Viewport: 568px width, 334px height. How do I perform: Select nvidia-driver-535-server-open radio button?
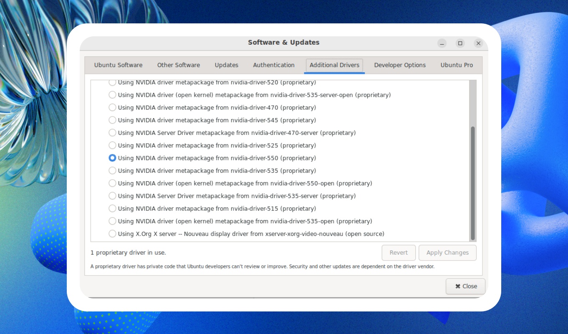click(112, 95)
